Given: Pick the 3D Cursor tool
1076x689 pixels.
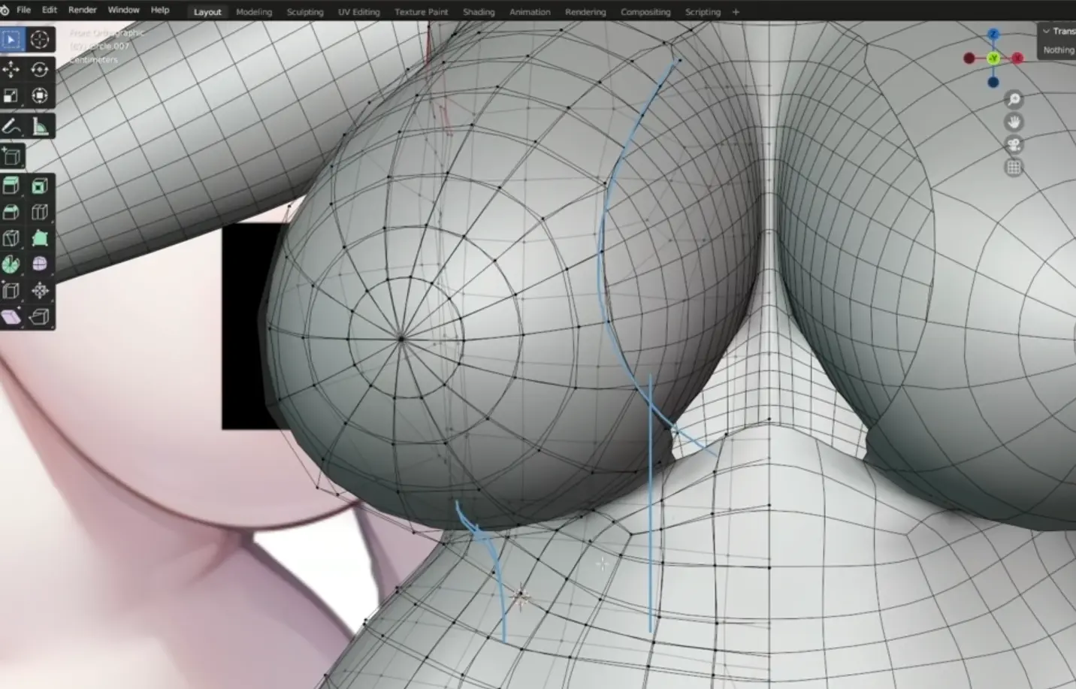Looking at the screenshot, I should [40, 40].
